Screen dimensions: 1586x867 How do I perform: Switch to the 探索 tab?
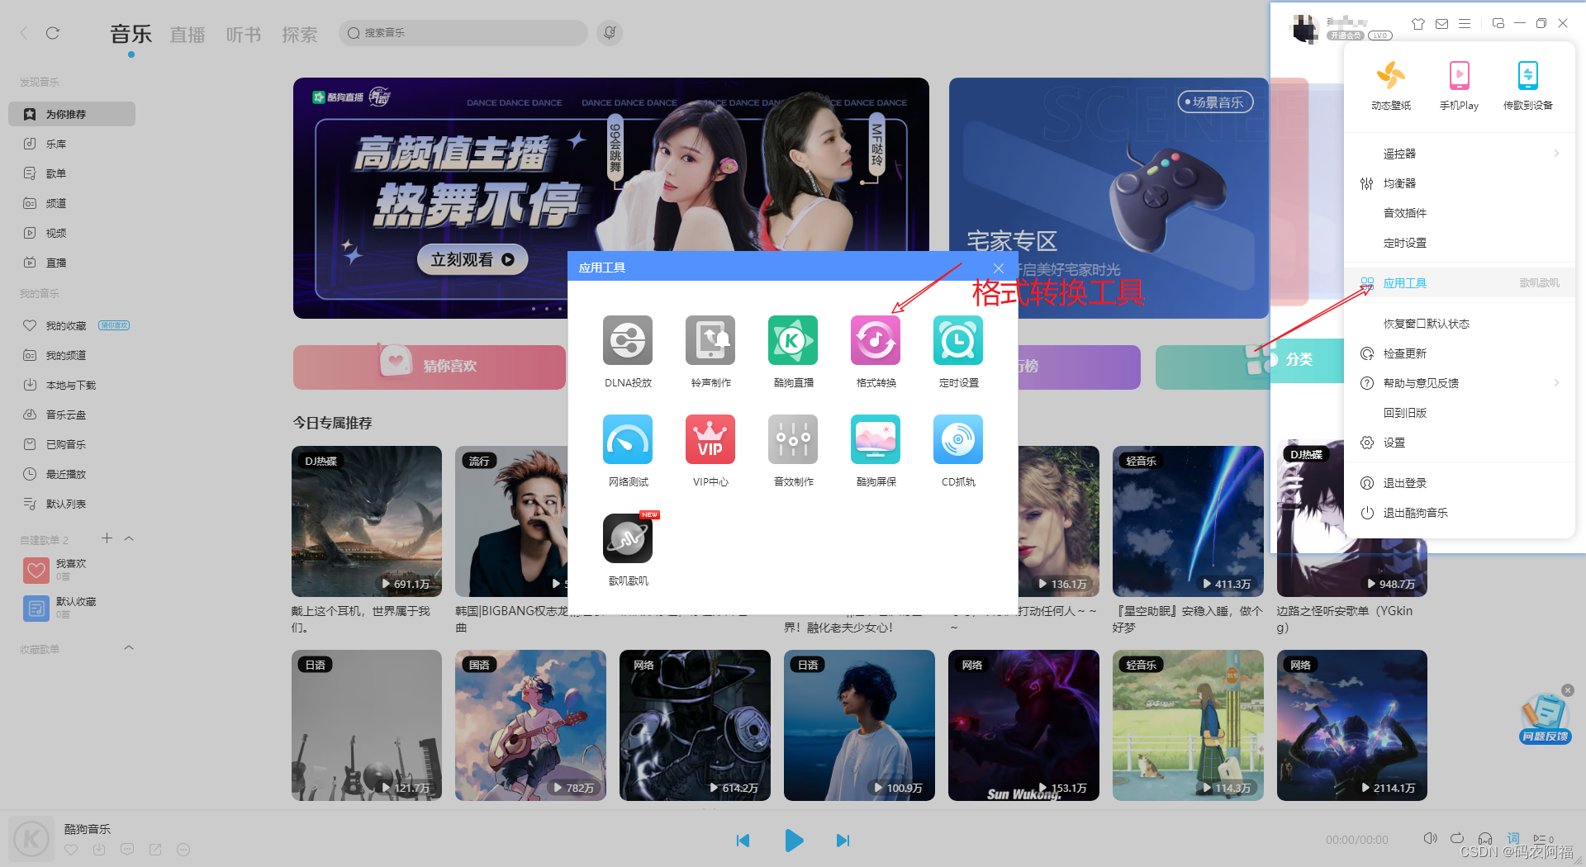pyautogui.click(x=299, y=34)
